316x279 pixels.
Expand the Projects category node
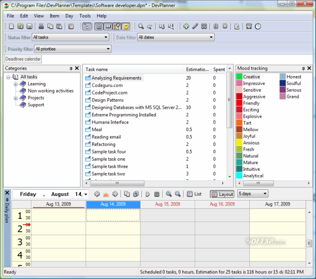tap(16, 98)
